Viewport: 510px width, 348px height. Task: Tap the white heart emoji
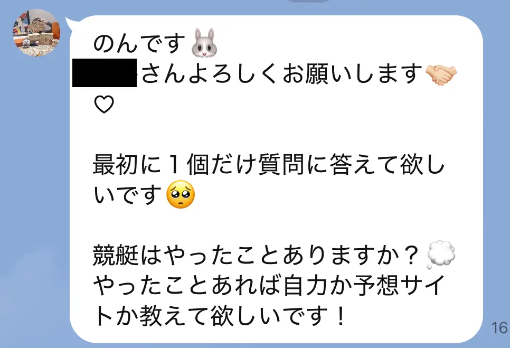[x=104, y=105]
